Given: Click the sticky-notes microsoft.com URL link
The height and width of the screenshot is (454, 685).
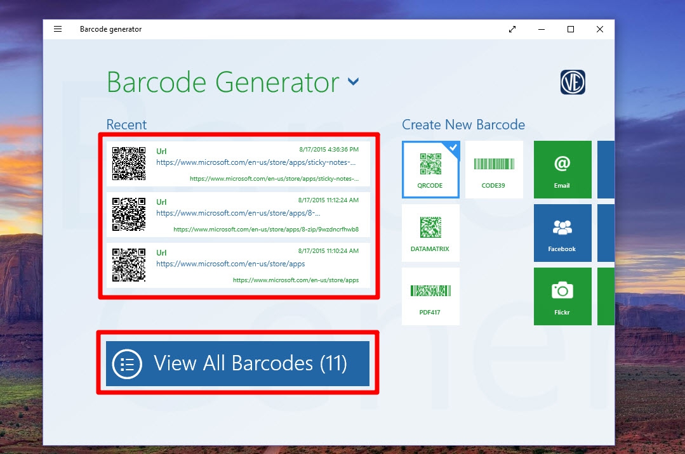Looking at the screenshot, I should pyautogui.click(x=256, y=162).
